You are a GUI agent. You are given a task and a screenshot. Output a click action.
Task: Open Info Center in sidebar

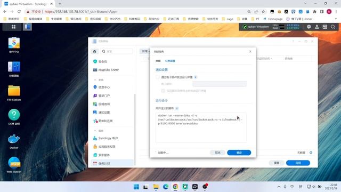tap(112, 87)
